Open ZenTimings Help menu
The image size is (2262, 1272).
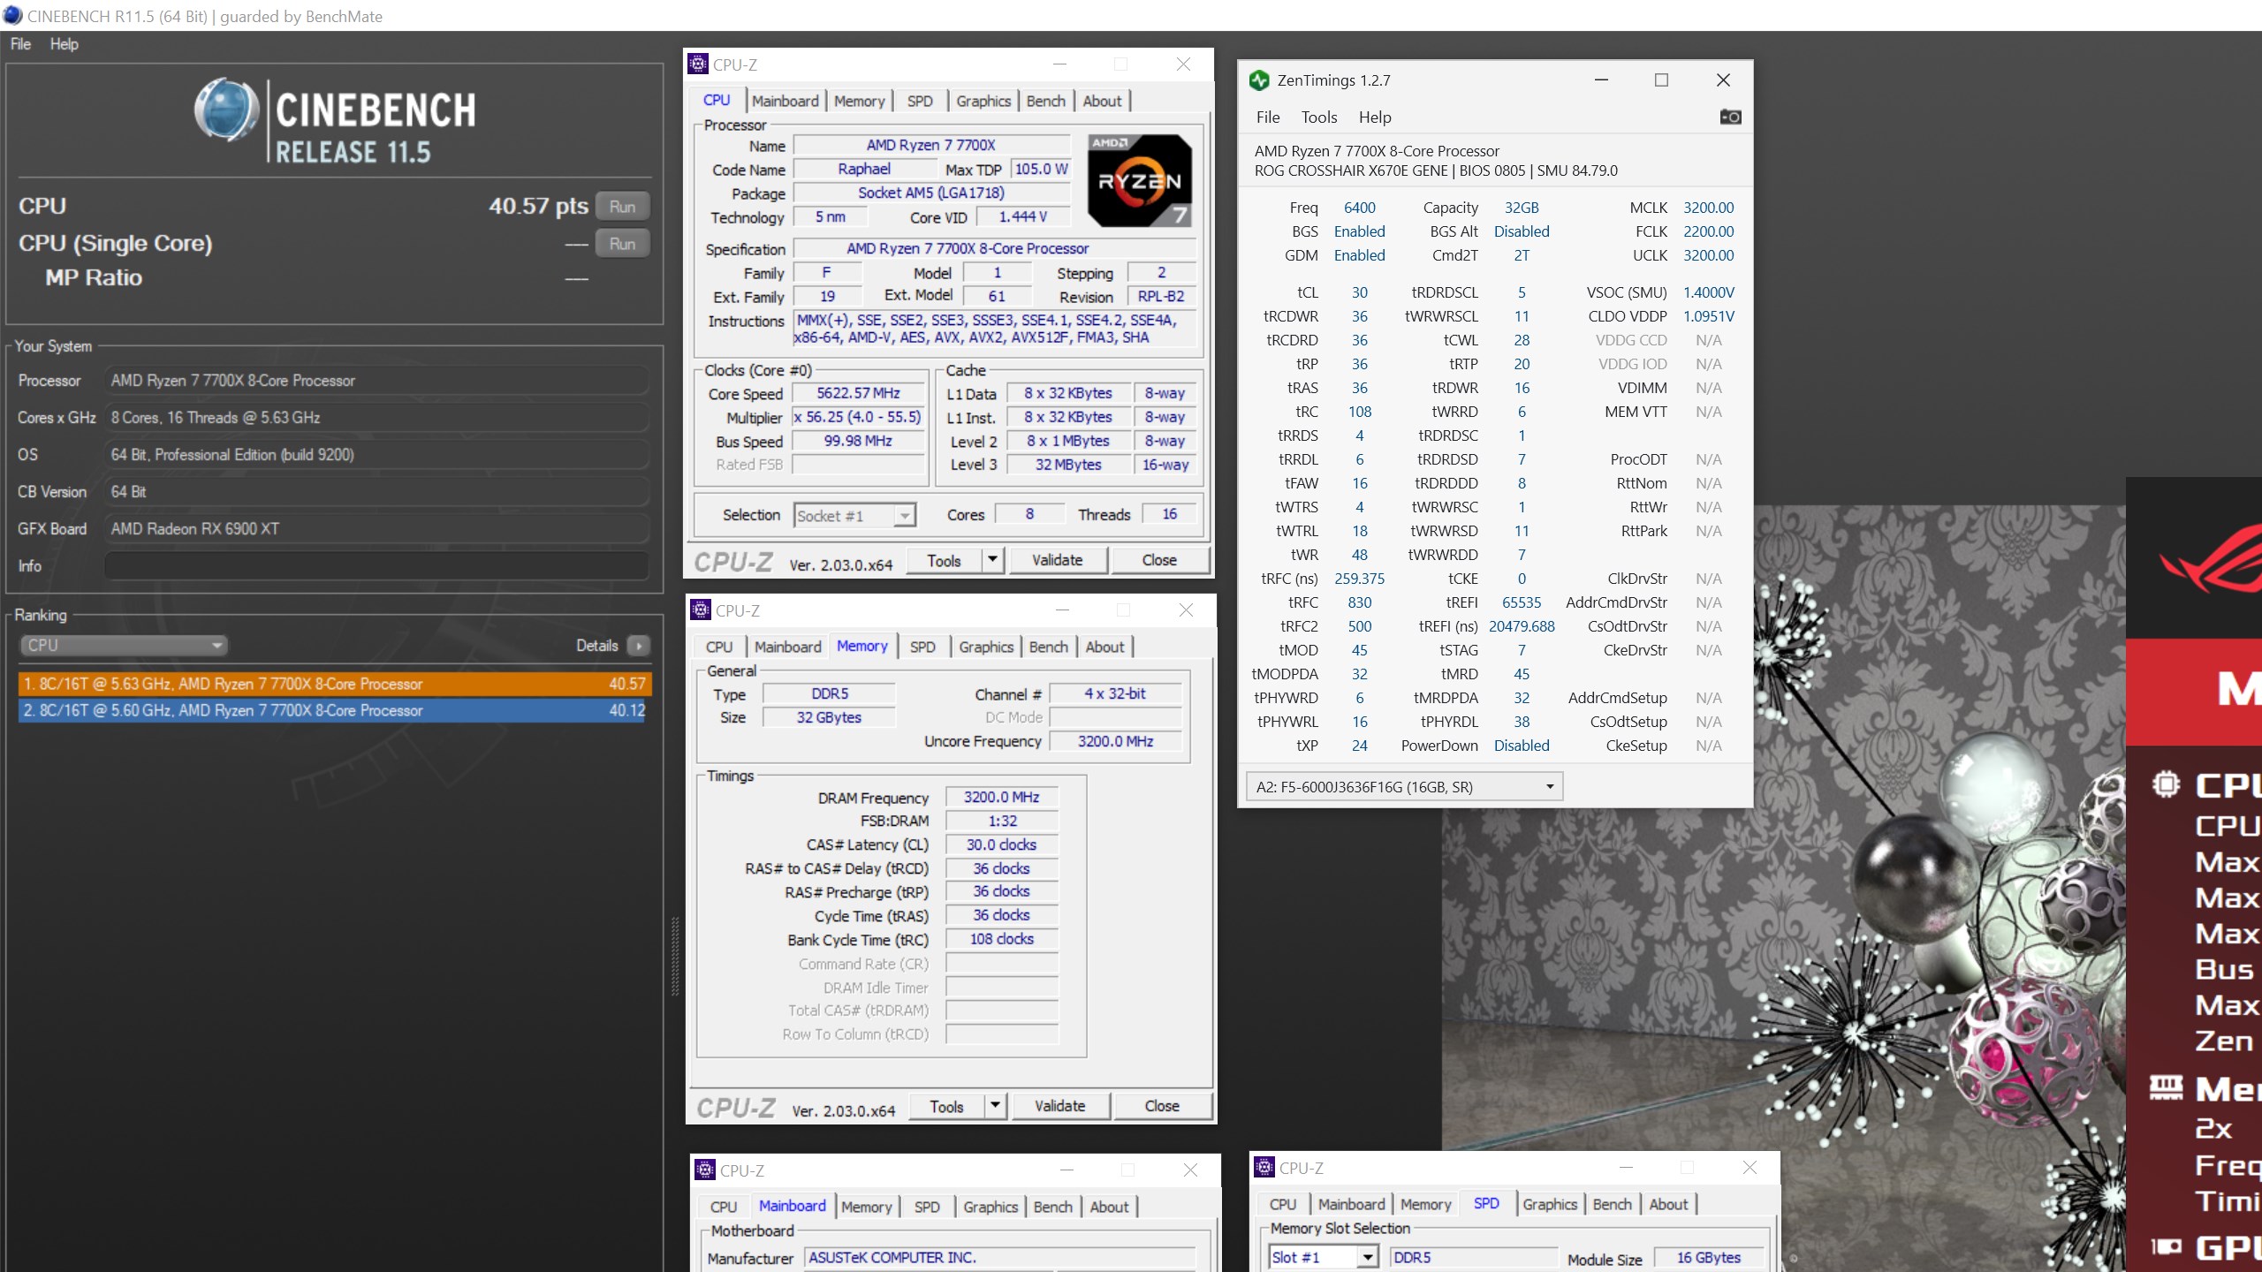click(x=1375, y=117)
